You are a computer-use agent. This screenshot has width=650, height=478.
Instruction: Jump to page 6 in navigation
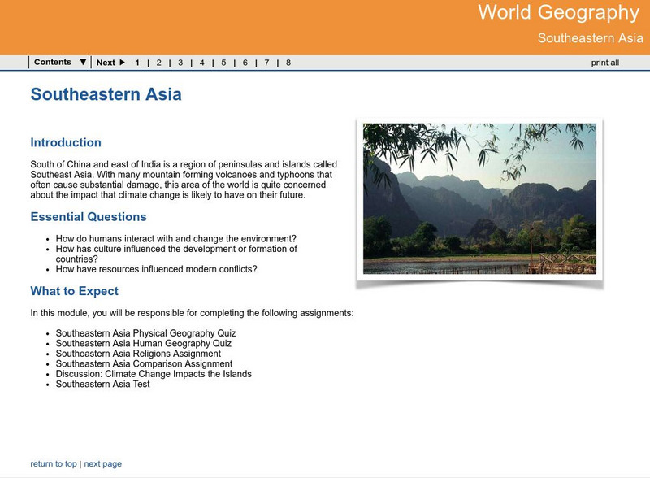245,63
